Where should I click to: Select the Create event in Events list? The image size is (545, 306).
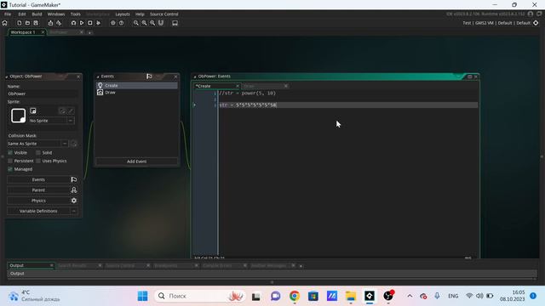(x=136, y=85)
